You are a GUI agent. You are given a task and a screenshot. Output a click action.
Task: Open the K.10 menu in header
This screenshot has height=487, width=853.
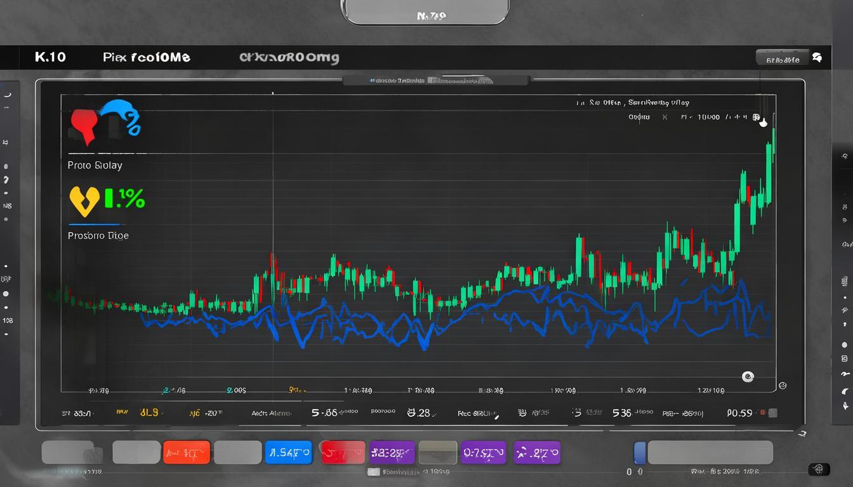tap(51, 57)
